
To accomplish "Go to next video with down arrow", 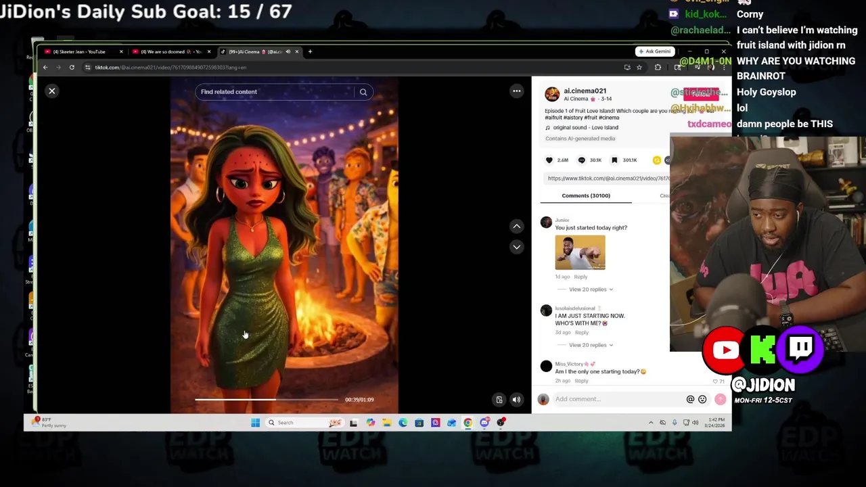I will tap(516, 247).
